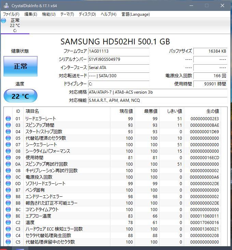
Task: Click the features field S.M.A.R.T., APM, AAM, NCQ
Action: (x=158, y=100)
